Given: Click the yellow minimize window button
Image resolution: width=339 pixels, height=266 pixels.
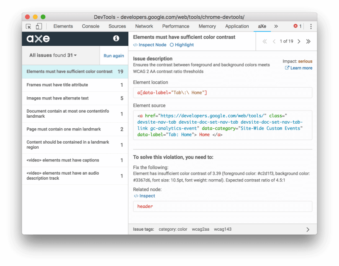Looking at the screenshot, I should coord(35,17).
